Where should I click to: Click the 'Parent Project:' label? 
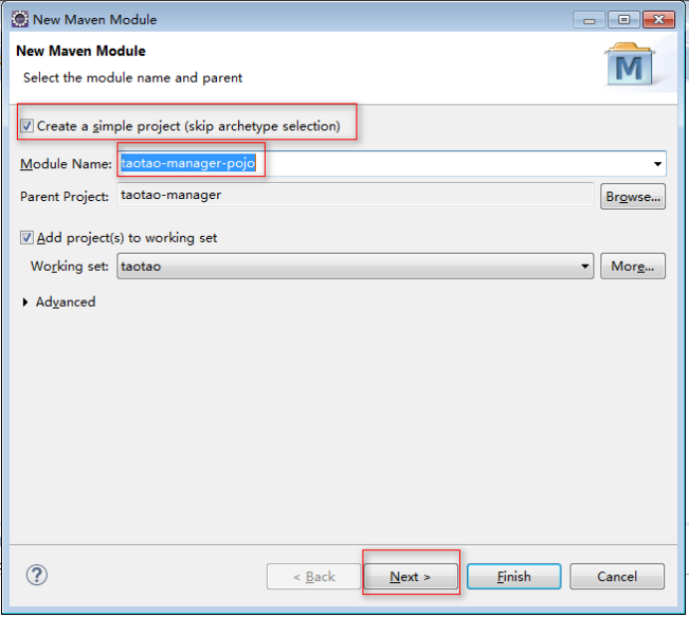[64, 196]
